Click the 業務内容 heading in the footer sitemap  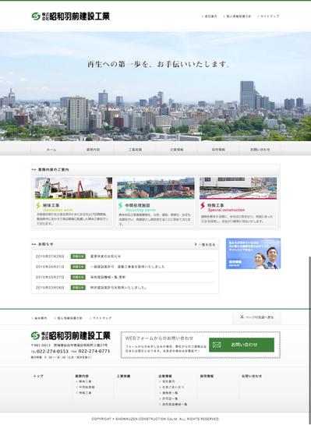[x=82, y=376]
